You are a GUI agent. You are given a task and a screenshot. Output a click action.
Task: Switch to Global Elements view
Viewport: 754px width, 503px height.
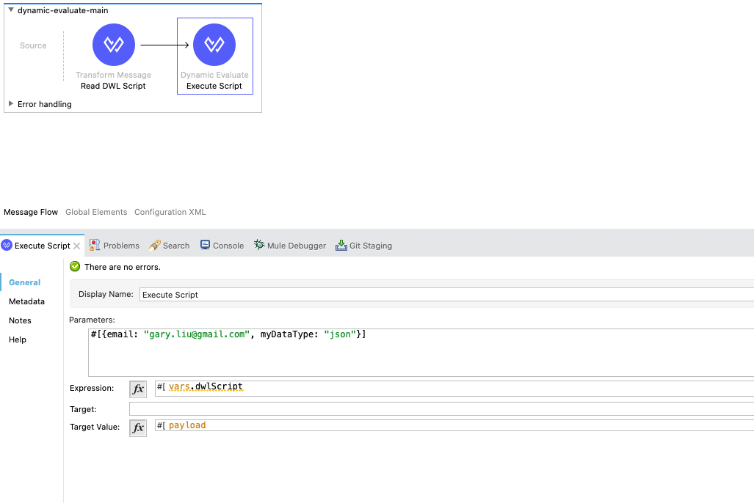[96, 212]
